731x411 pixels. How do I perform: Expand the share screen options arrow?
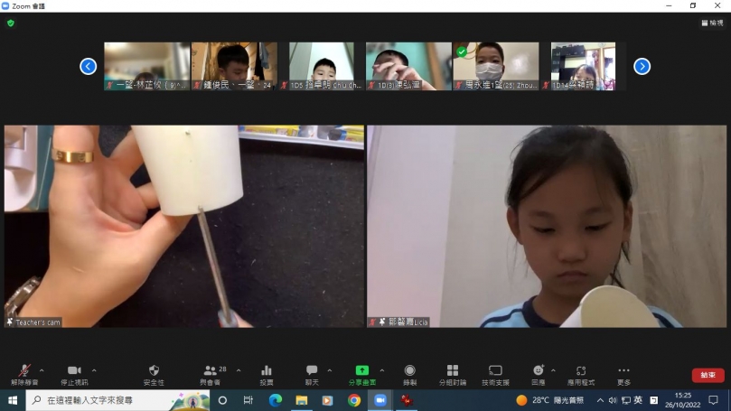point(381,370)
